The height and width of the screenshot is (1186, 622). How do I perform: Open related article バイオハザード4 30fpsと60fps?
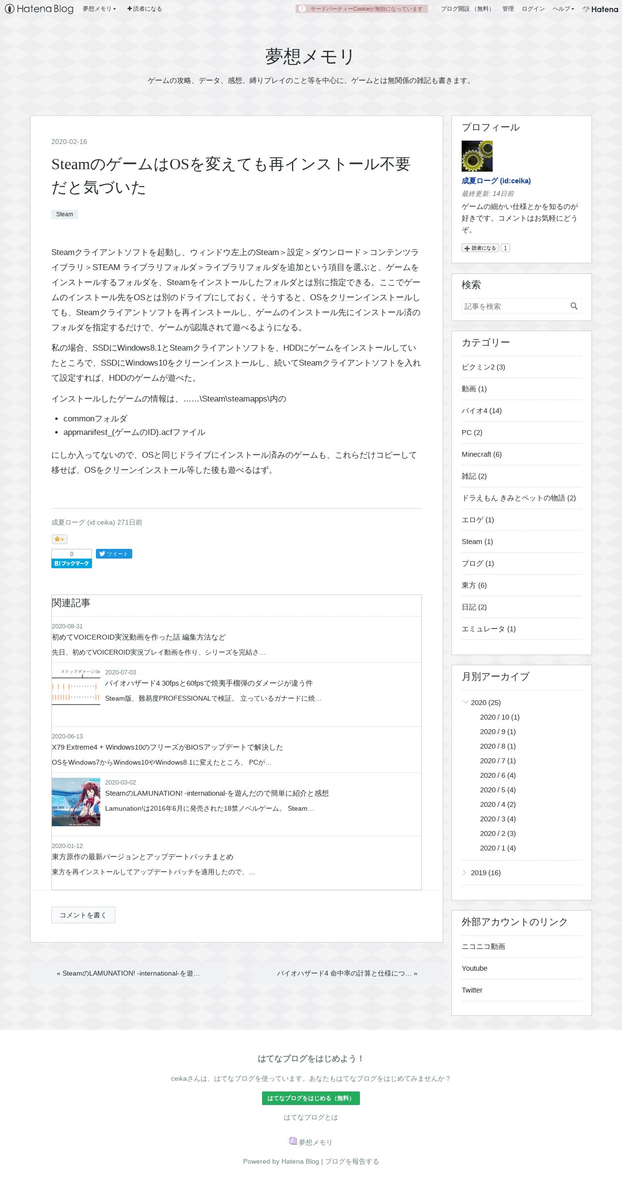click(x=209, y=683)
